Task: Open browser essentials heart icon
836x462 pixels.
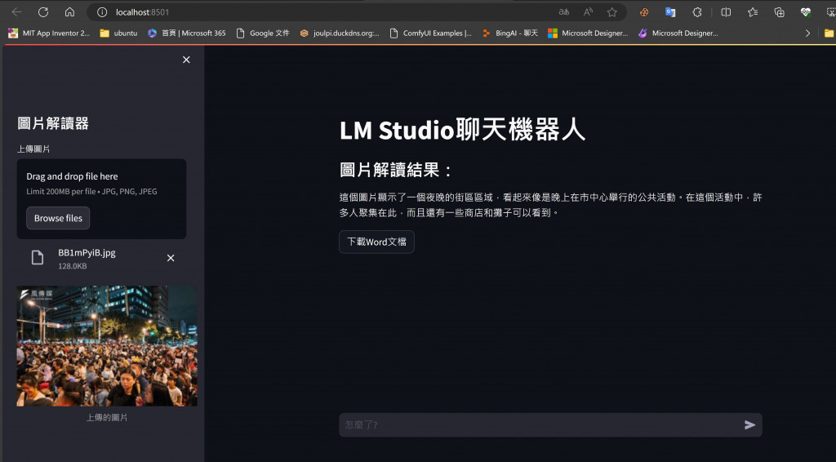Action: click(806, 12)
